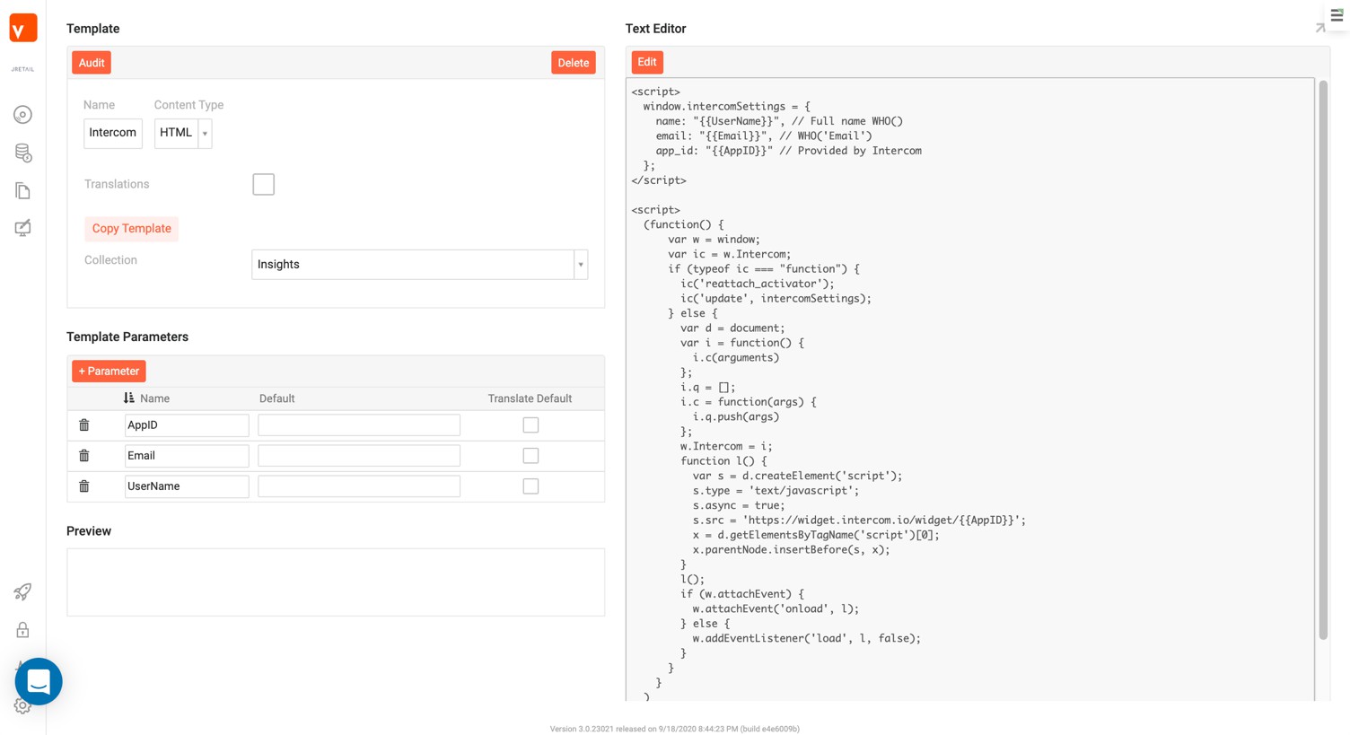Open the circular target icon in sidebar
Screen dimensions: 1350x735
pyautogui.click(x=23, y=115)
